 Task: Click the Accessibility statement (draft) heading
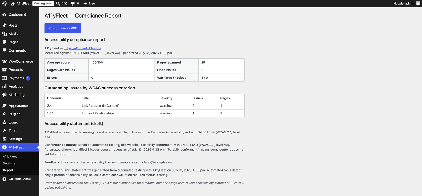click(74, 124)
